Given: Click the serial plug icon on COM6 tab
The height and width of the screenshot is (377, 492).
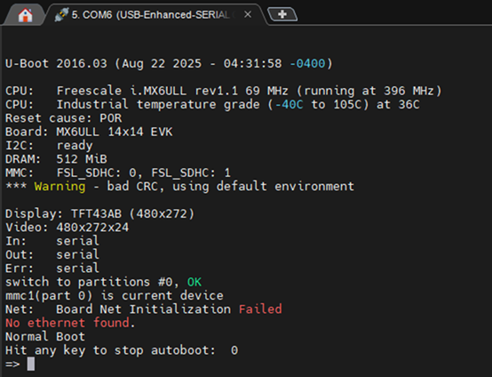Looking at the screenshot, I should (x=61, y=14).
